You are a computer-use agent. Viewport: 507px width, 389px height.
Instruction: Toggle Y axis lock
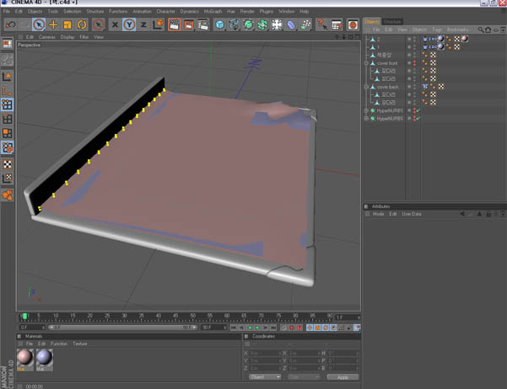(x=129, y=25)
